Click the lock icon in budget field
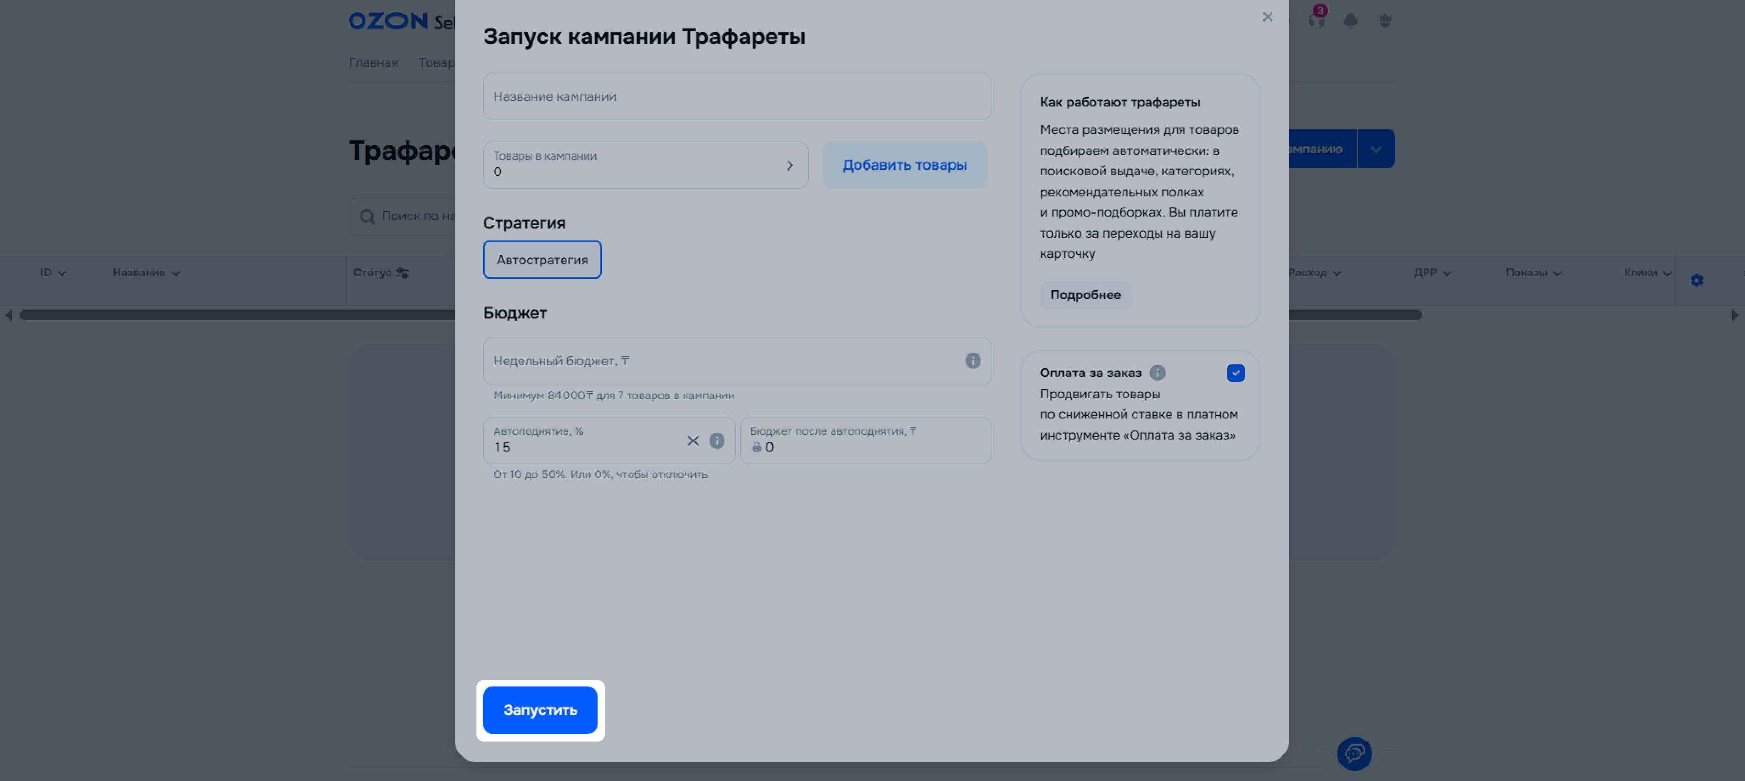 click(x=756, y=447)
